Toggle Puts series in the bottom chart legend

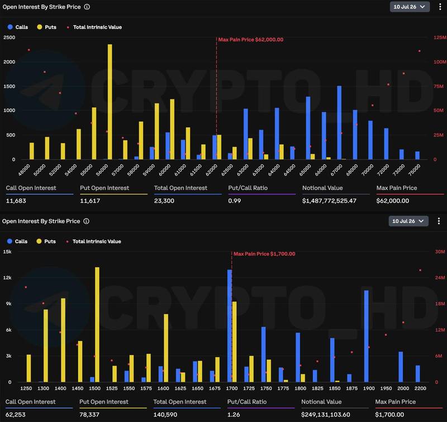(46, 241)
